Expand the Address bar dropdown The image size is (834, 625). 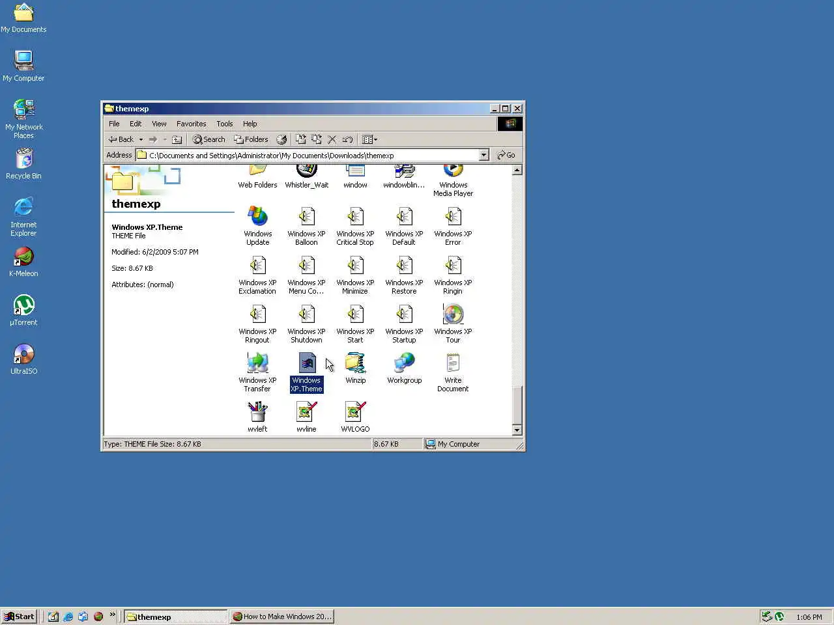coord(483,155)
